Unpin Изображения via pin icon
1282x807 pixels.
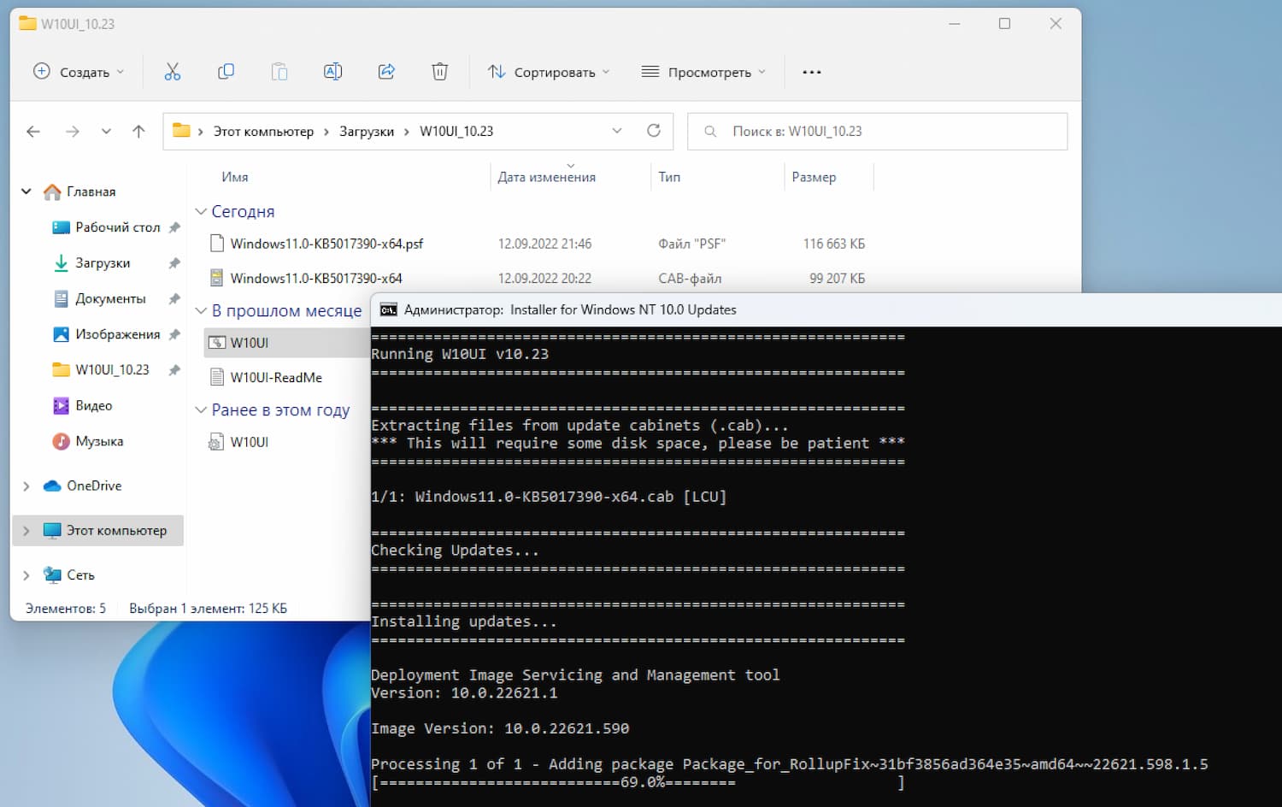point(174,334)
